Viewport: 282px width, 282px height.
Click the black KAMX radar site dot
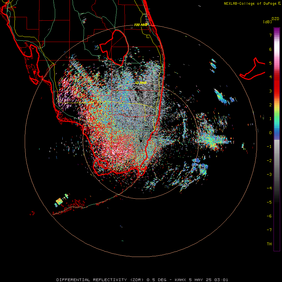point(141,140)
